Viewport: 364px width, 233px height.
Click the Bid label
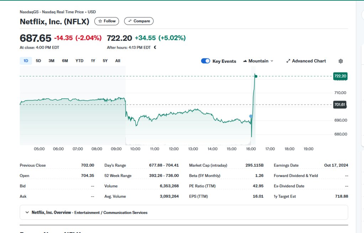tap(23, 186)
